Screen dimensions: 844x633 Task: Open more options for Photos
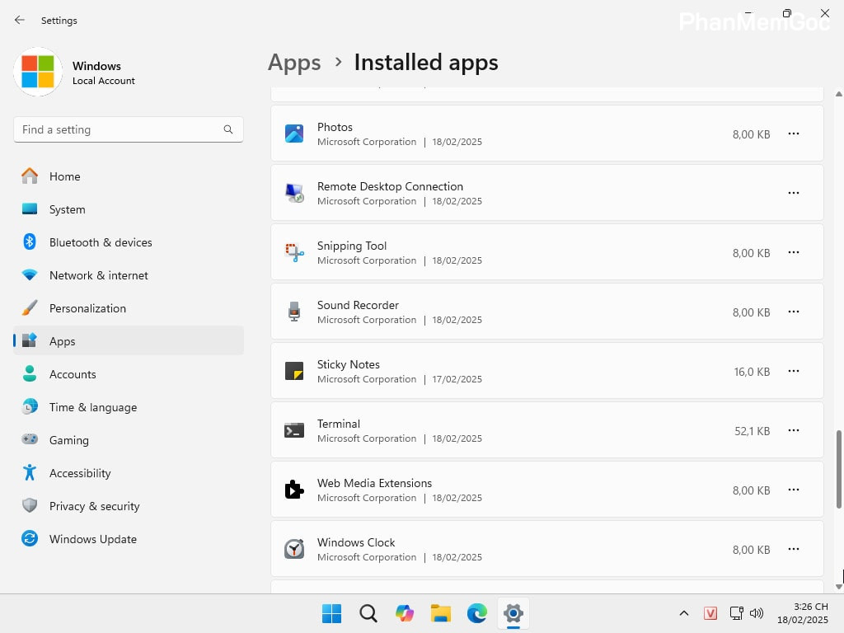793,134
